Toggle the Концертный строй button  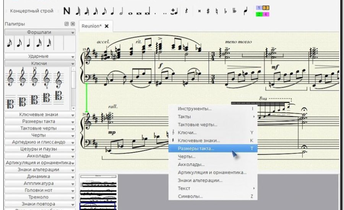pos(32,11)
